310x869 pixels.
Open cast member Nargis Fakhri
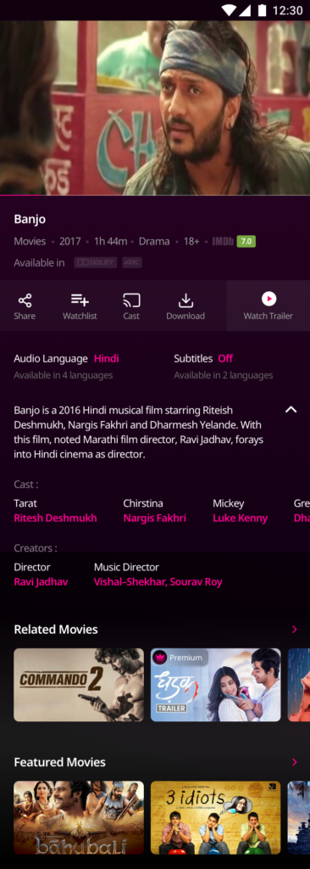[154, 519]
